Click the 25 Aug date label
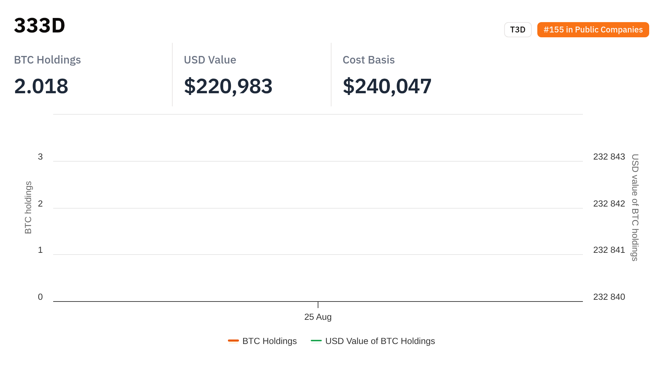Viewport: 663px width, 373px height. (318, 317)
